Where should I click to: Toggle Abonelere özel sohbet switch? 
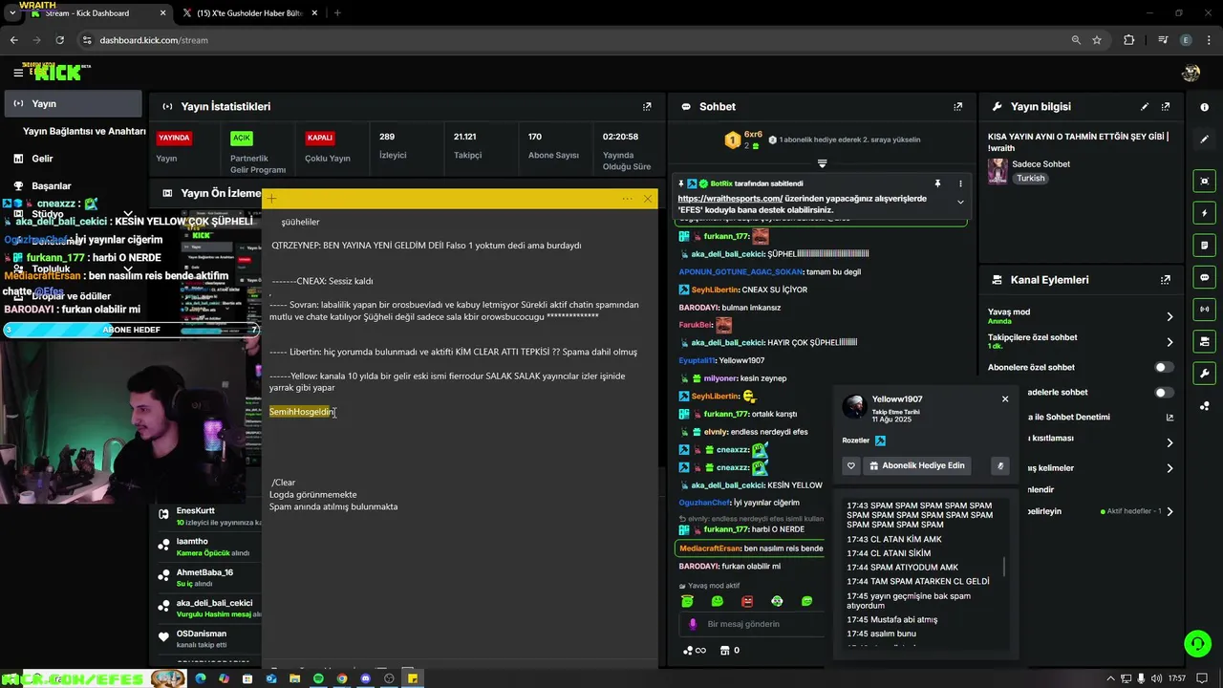coord(1164,367)
